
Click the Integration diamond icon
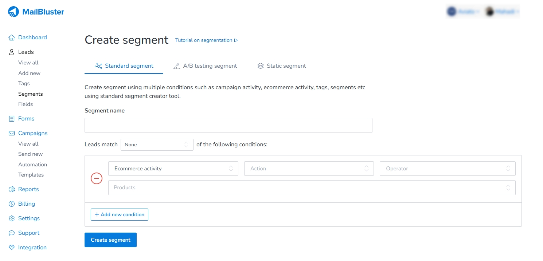click(x=12, y=248)
